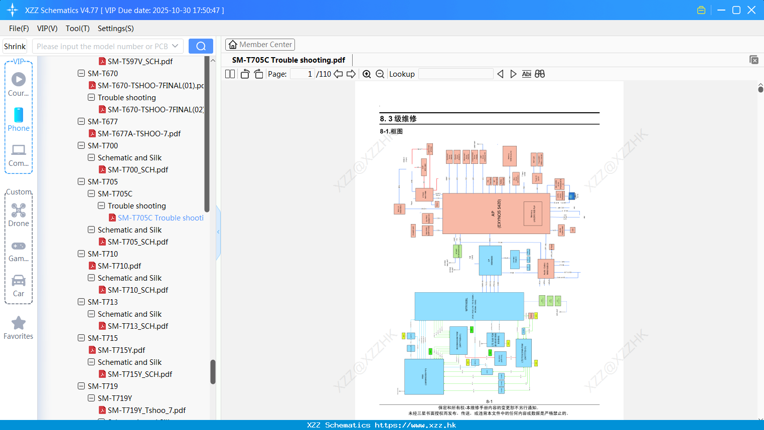Click the briefcase icon in title bar
This screenshot has width=764, height=430.
tap(701, 10)
